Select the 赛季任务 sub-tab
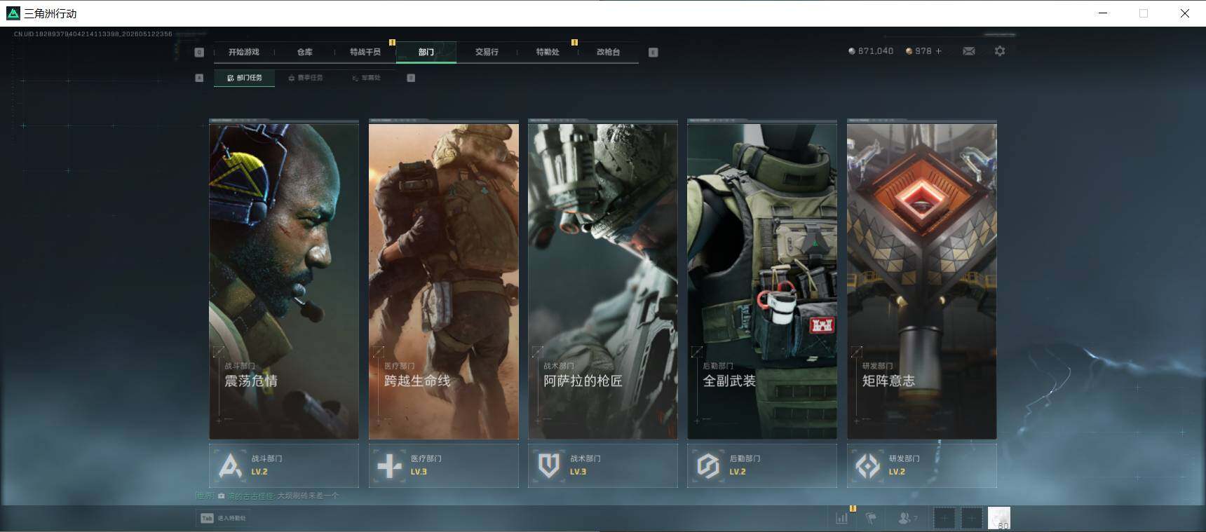The height and width of the screenshot is (532, 1206). pos(306,78)
